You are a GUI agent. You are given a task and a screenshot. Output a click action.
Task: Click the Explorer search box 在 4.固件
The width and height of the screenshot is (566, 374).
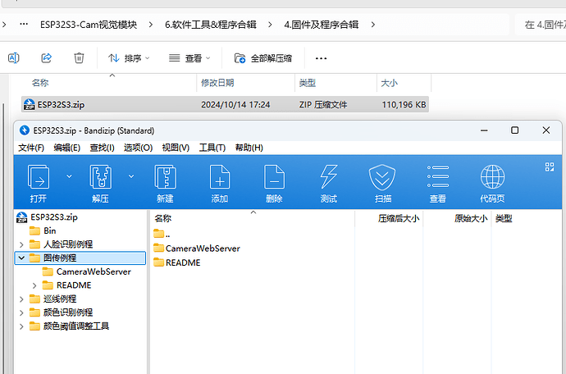(541, 25)
